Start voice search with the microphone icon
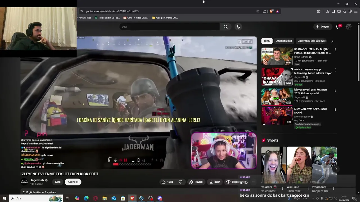Viewport: 360px width, 202px height. (x=238, y=27)
